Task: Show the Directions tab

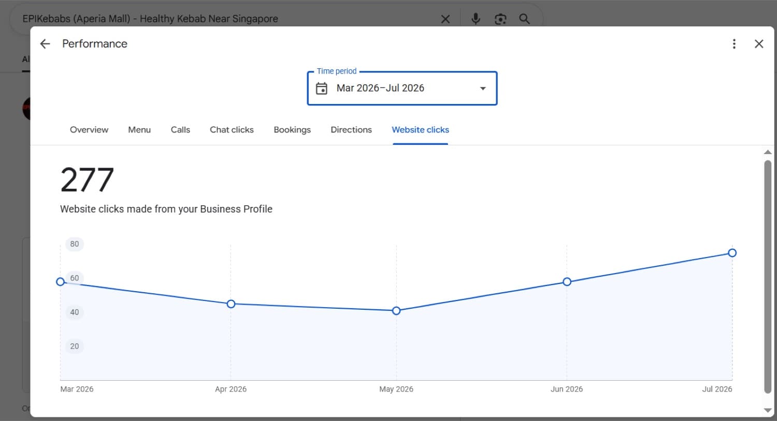Action: pos(351,130)
